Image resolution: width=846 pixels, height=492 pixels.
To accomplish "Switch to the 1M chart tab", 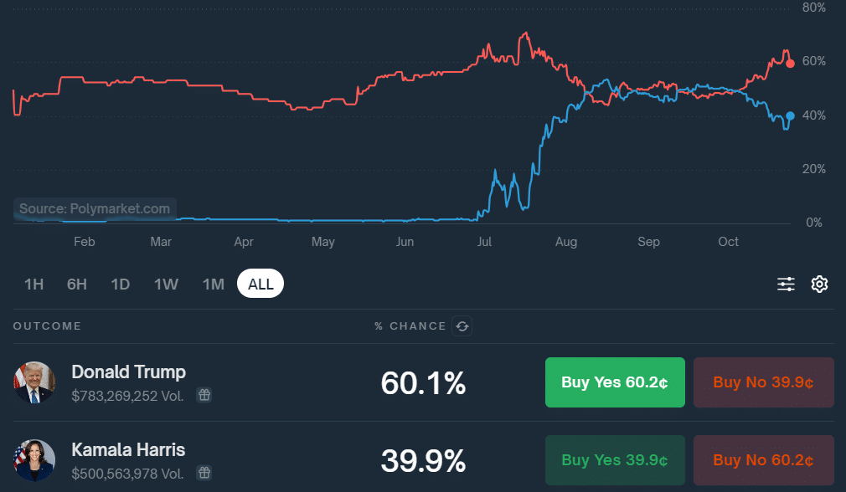I will (214, 284).
